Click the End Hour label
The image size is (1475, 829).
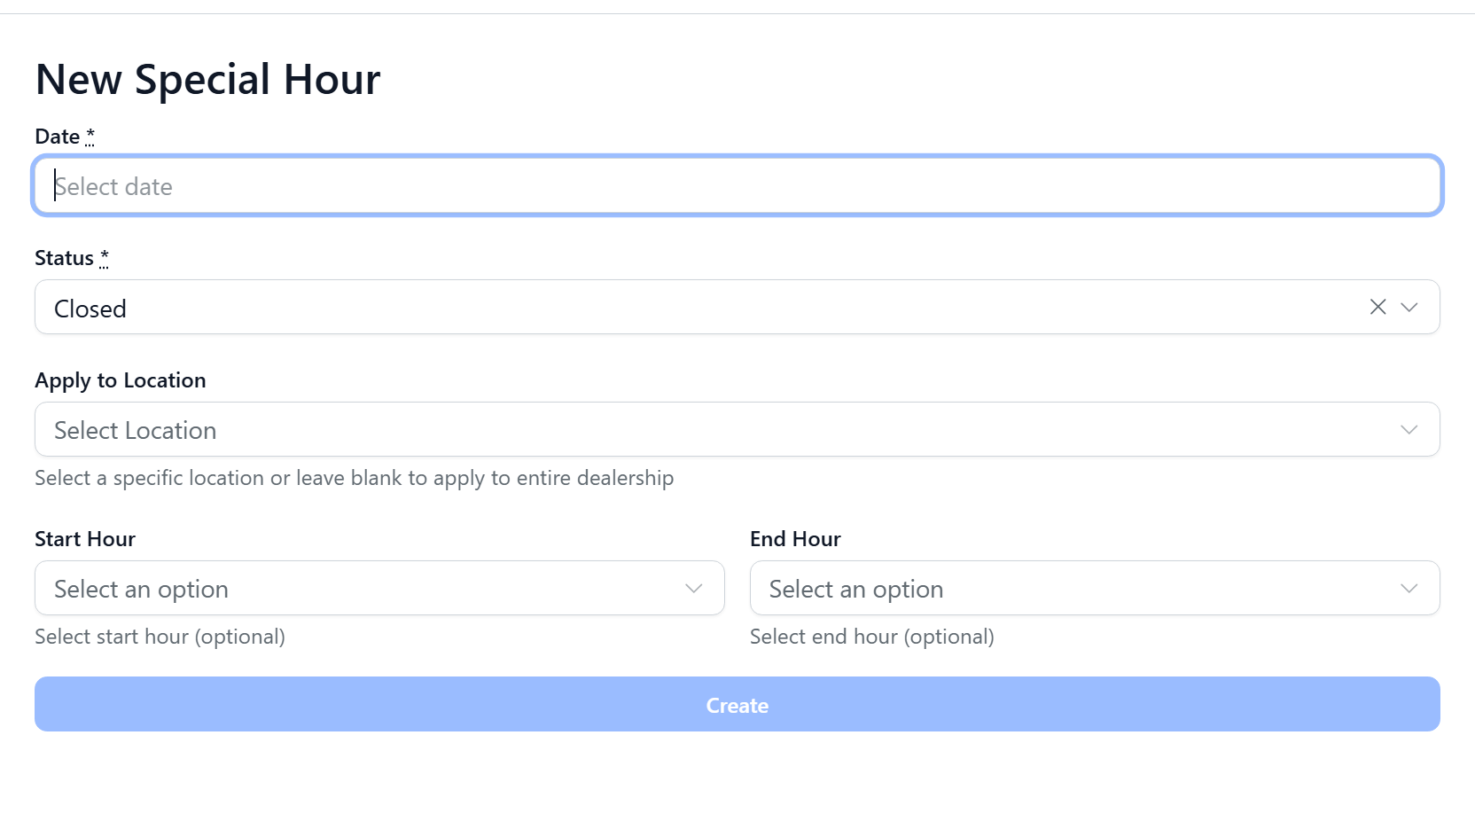[x=795, y=539]
